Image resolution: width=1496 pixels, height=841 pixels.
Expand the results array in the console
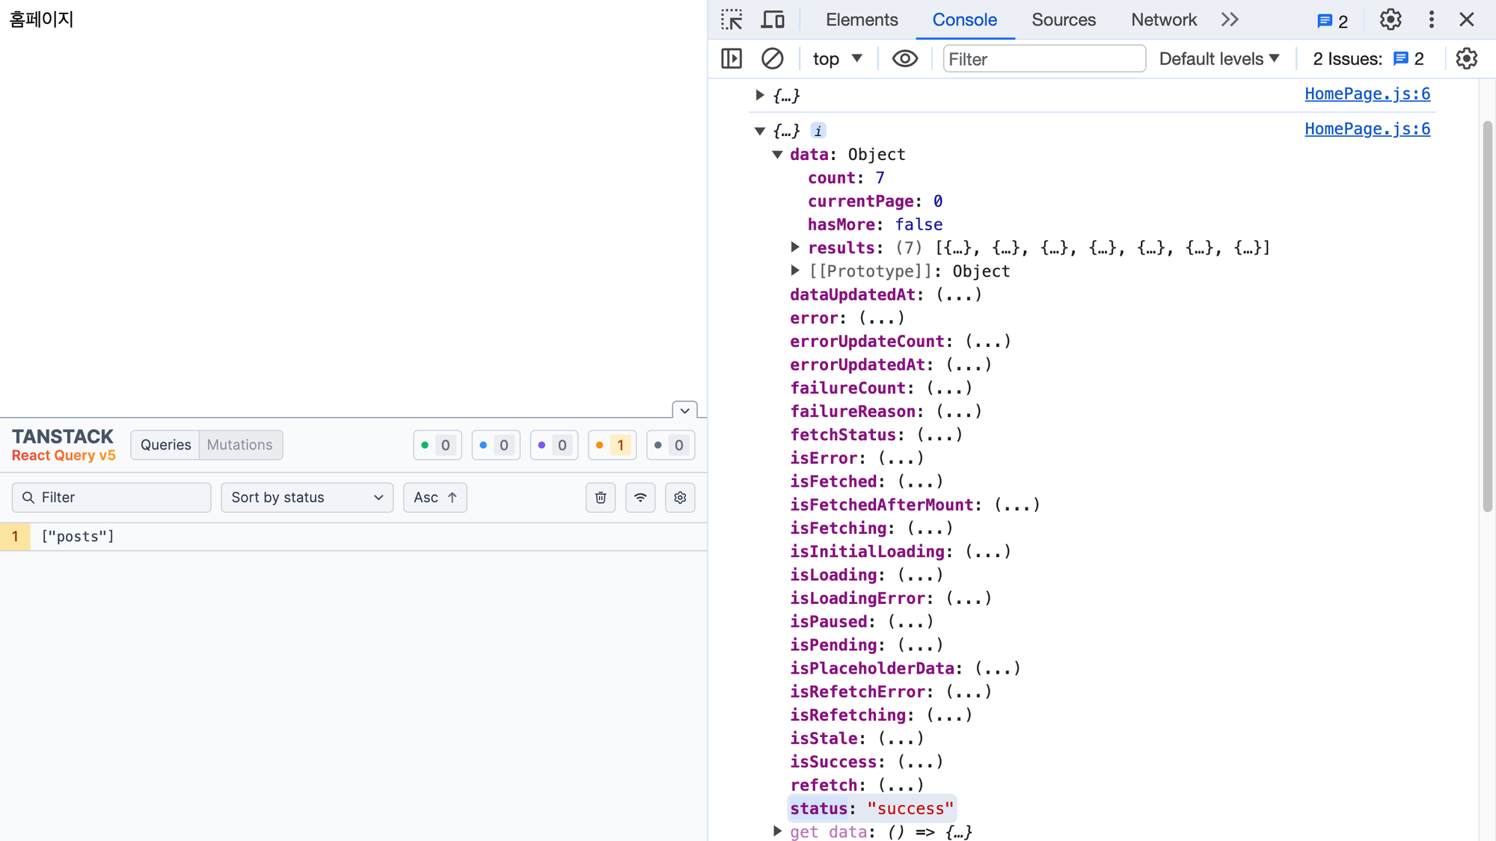pos(795,247)
